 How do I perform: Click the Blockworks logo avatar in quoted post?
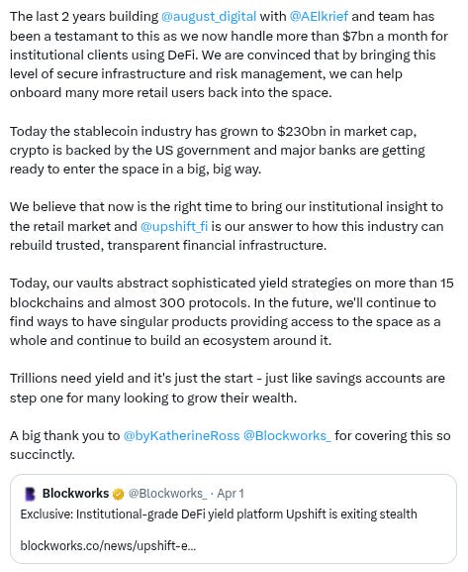click(31, 494)
